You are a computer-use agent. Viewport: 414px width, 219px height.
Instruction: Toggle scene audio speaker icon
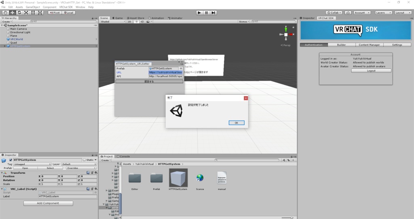142,22
